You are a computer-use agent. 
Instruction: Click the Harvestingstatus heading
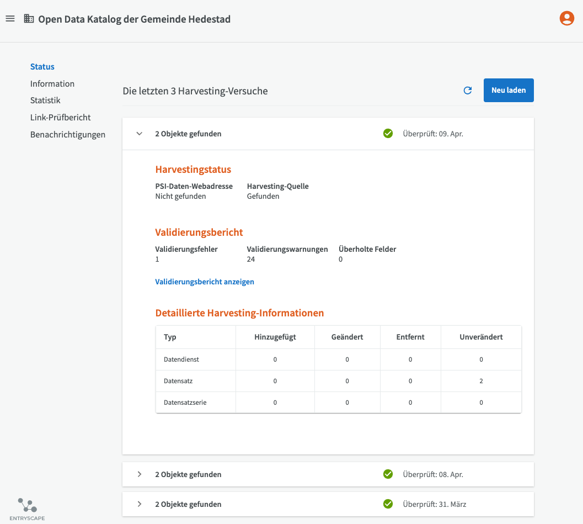tap(194, 170)
